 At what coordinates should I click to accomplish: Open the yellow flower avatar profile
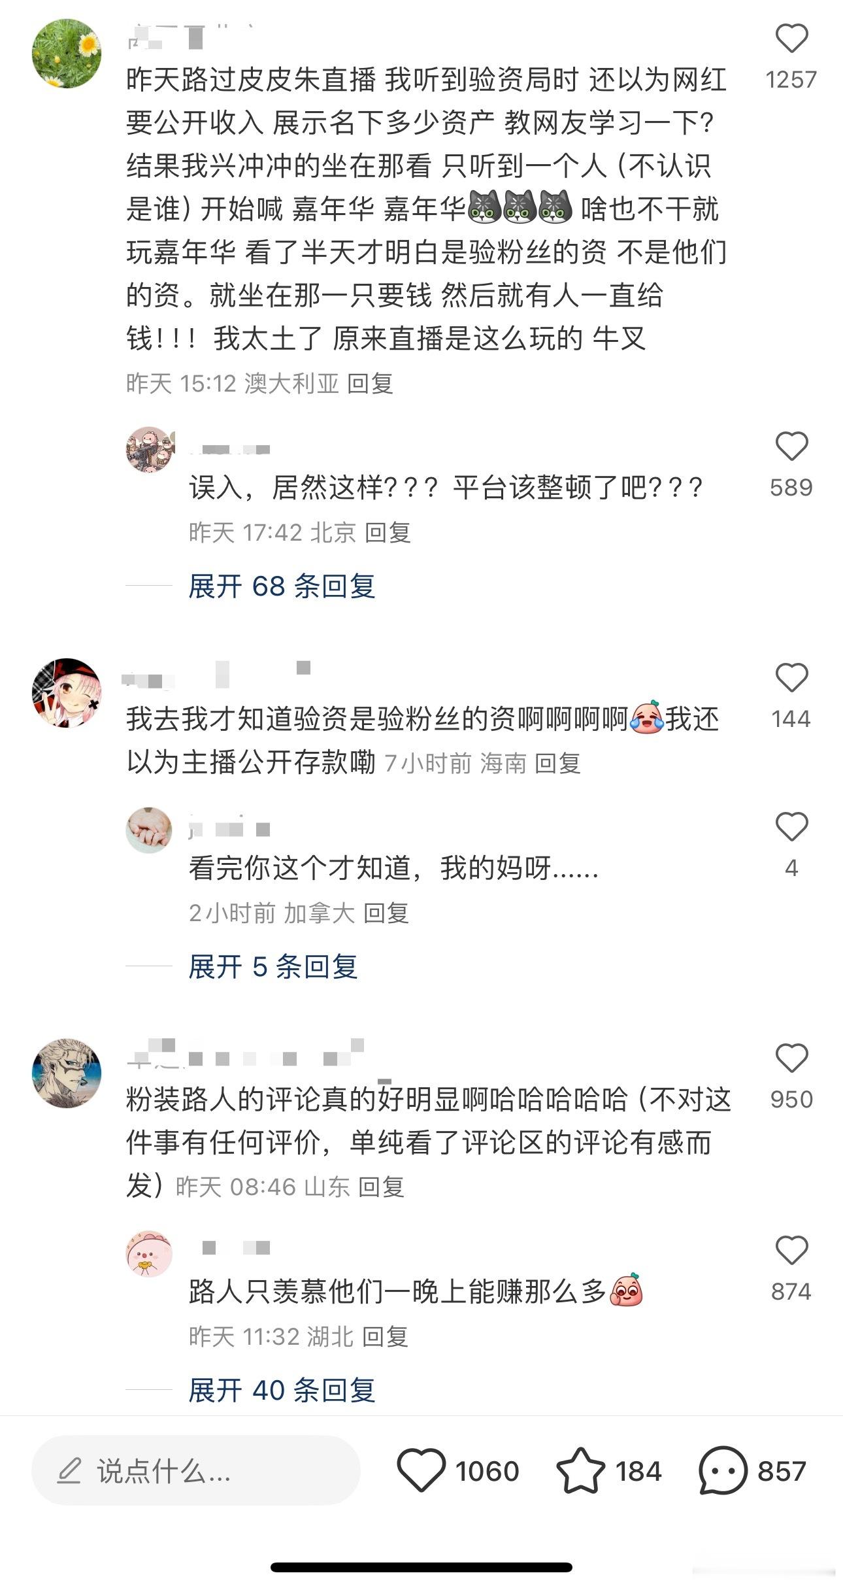67,53
